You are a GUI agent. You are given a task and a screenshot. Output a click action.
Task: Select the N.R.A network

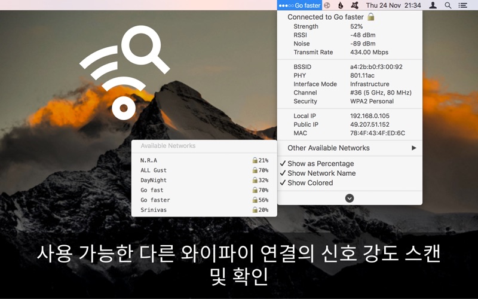(204, 160)
